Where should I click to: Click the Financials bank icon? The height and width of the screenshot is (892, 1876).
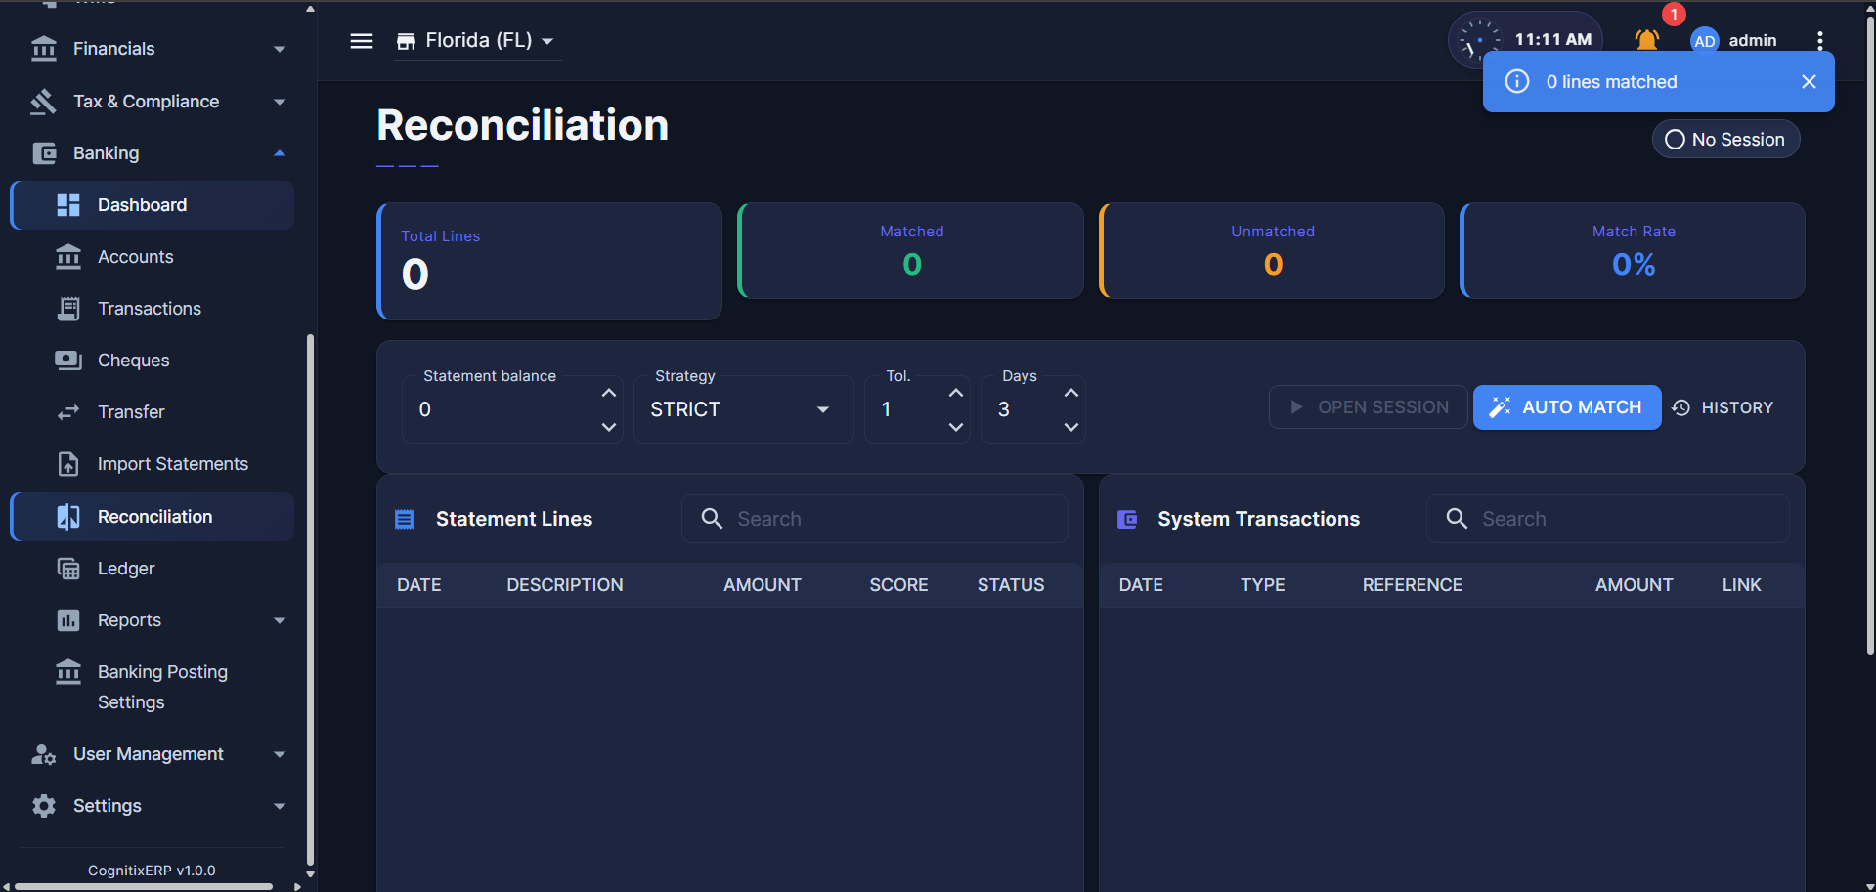point(44,49)
